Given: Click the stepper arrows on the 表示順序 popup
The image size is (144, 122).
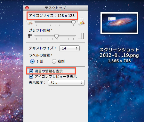Looking at the screenshot, I should point(82,83).
